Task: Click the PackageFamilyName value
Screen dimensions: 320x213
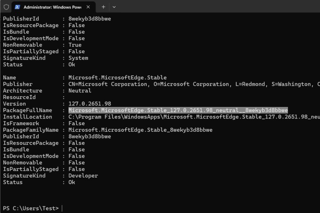Action: coord(140,130)
